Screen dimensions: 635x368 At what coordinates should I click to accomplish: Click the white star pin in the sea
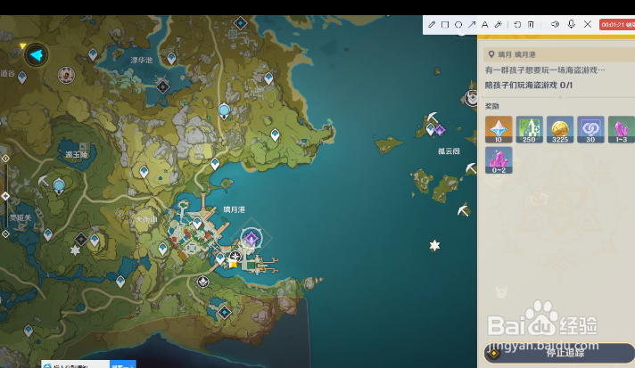click(434, 245)
